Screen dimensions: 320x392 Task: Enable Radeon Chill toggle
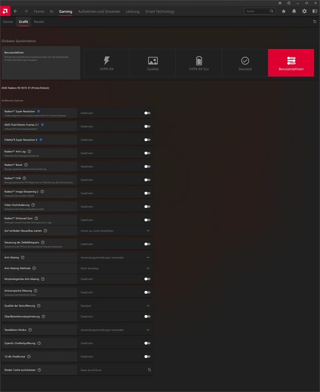pos(147,180)
